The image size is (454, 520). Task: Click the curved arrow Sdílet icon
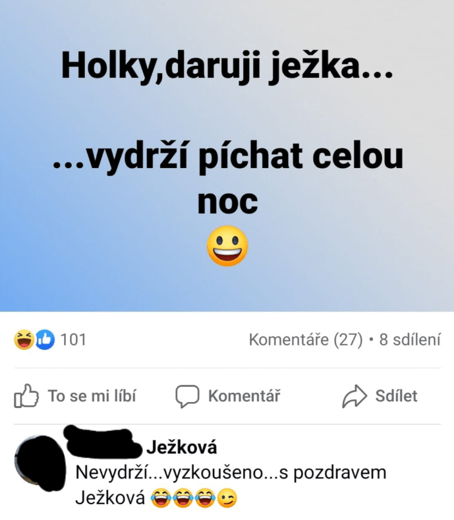point(355,396)
